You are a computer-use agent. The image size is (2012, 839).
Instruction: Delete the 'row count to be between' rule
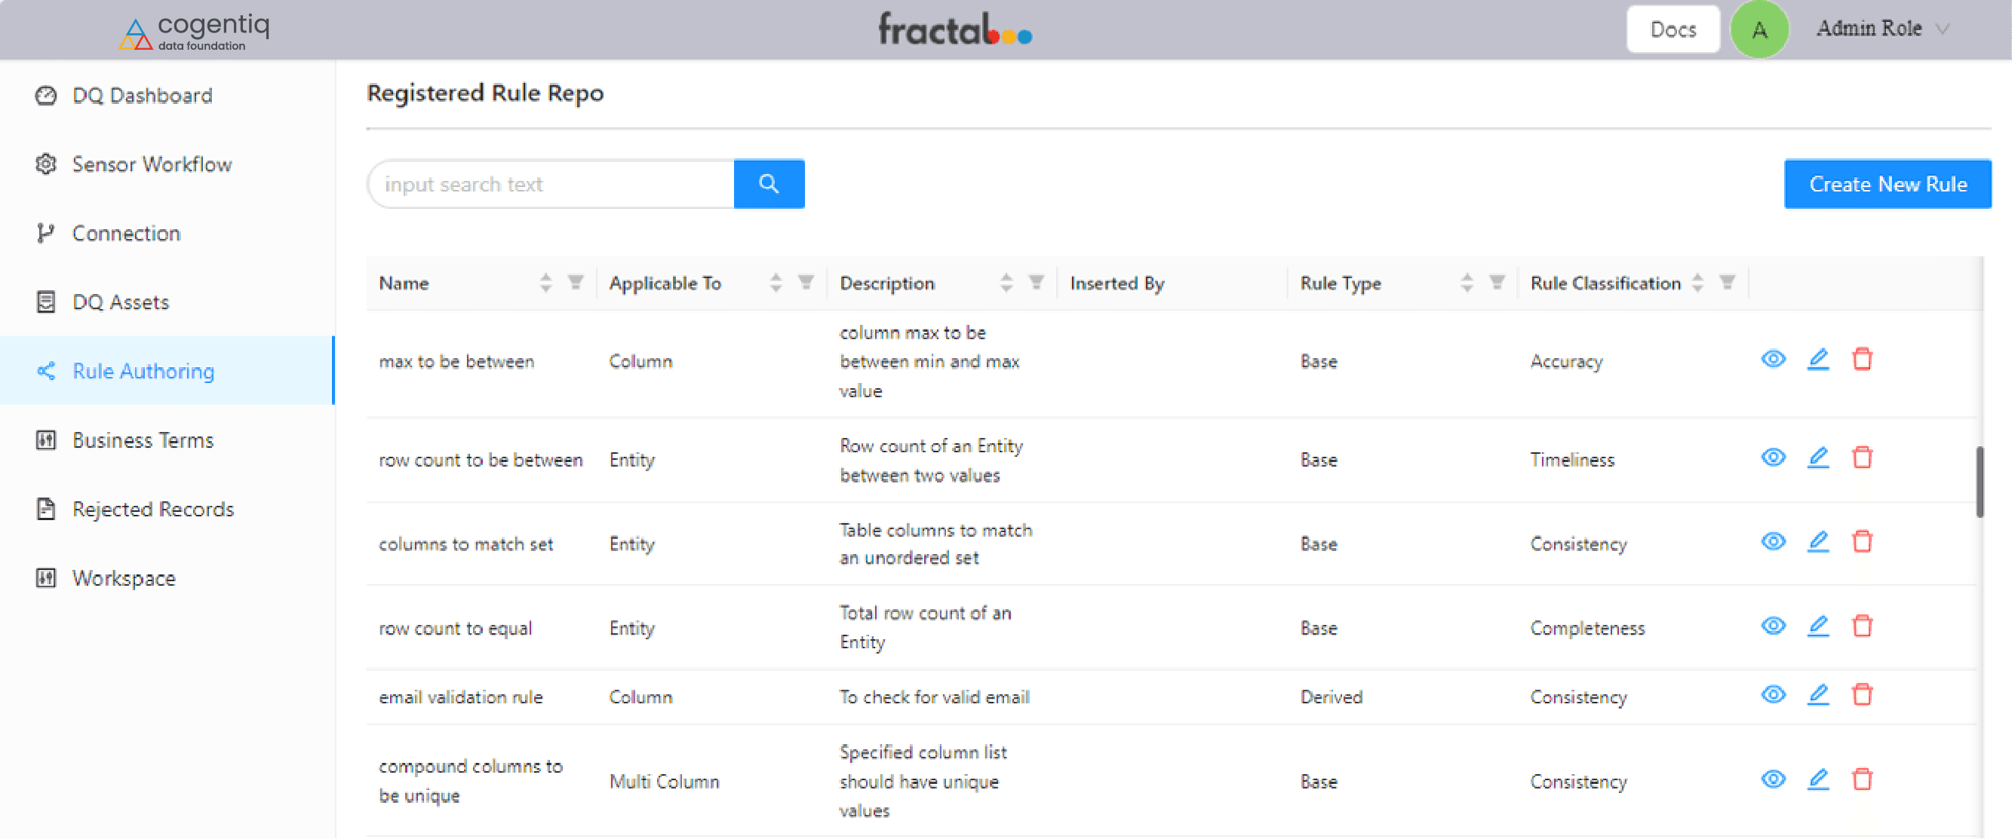click(x=1862, y=458)
